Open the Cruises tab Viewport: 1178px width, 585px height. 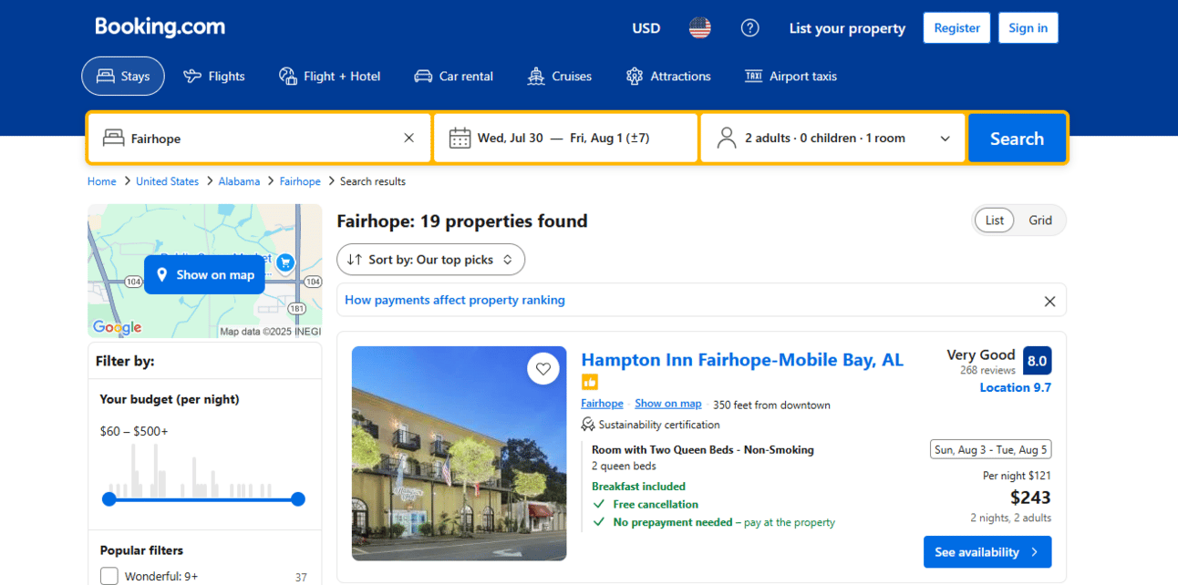[x=560, y=77]
